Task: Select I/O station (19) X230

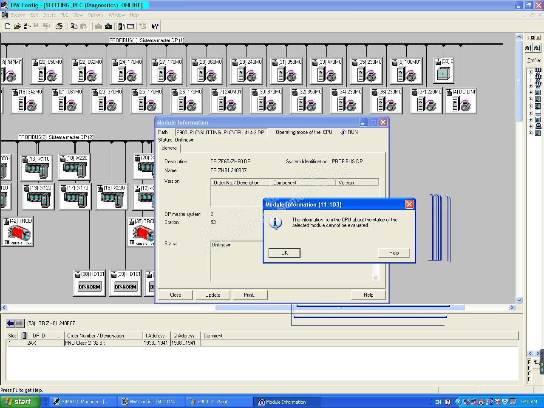Action: coord(112,197)
